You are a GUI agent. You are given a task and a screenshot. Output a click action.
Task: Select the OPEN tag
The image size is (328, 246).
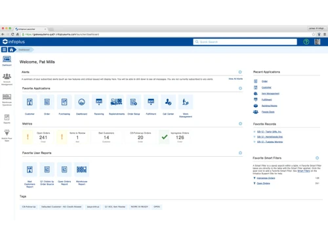157,207
